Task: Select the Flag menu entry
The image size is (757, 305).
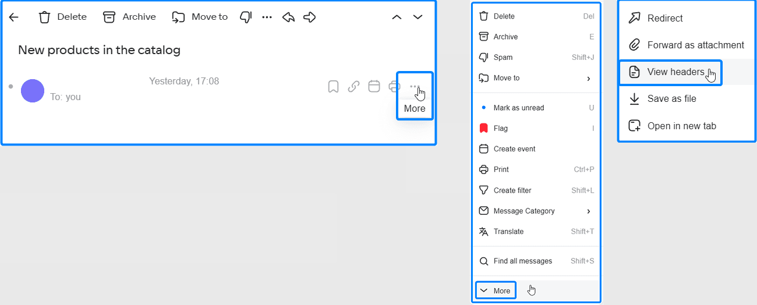Action: coord(536,128)
